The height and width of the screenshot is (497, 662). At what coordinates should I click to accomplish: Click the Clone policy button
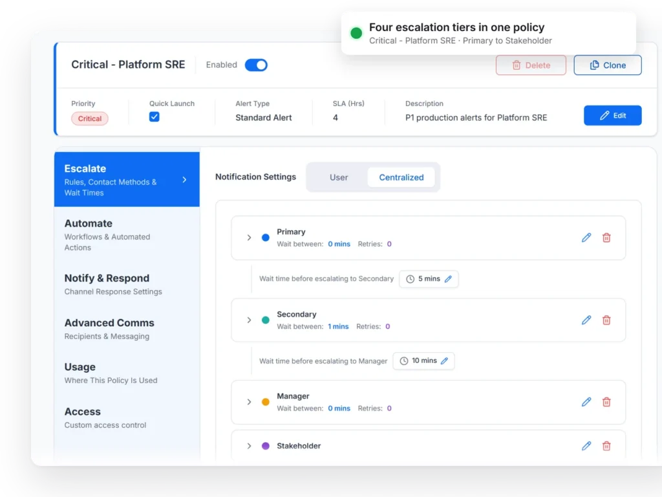tap(608, 65)
